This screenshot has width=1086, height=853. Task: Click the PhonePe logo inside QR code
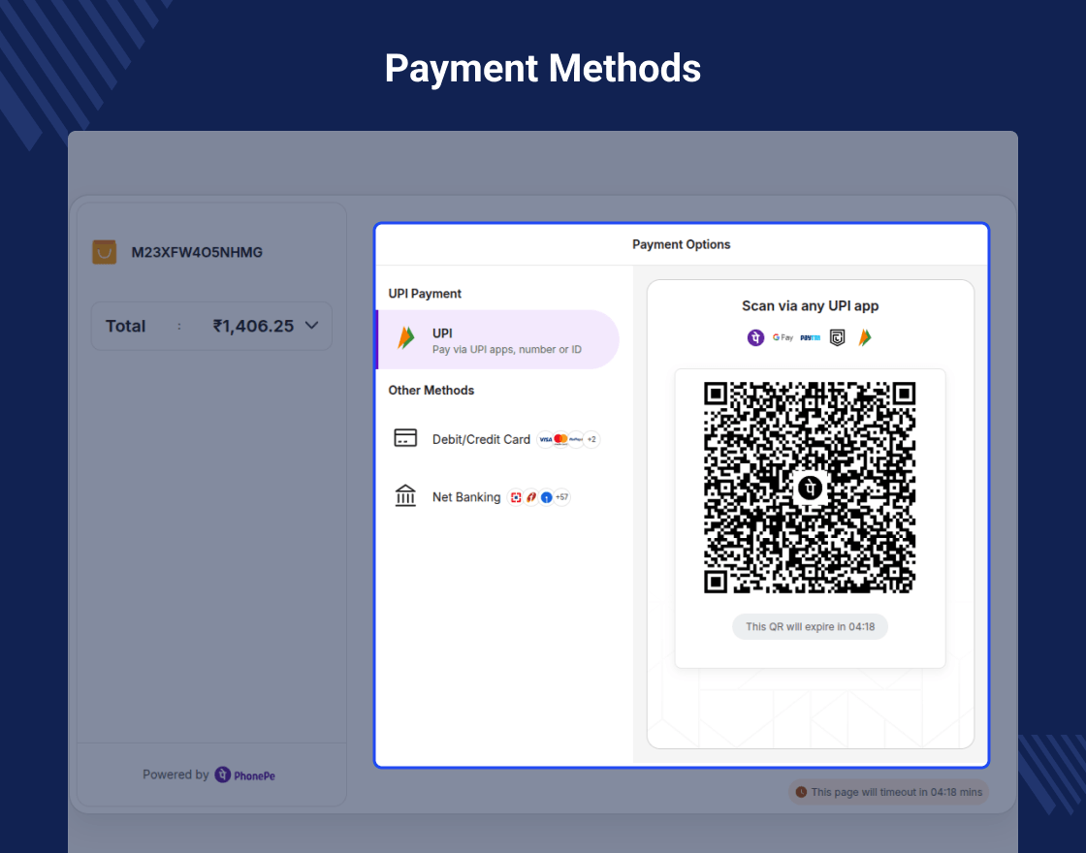coord(811,489)
